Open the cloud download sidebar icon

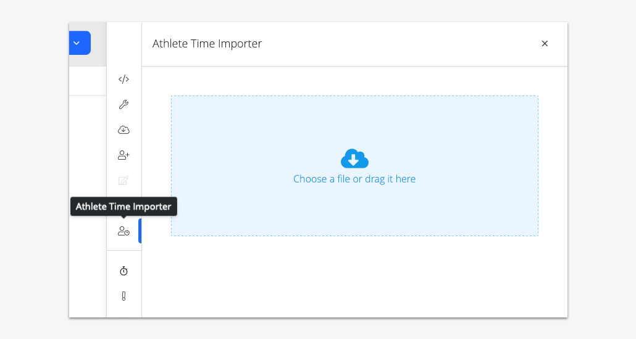pos(123,130)
